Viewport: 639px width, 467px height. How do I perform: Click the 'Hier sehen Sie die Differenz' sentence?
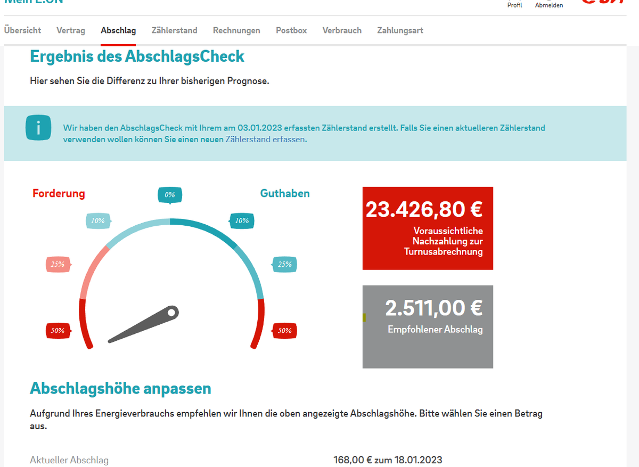click(x=150, y=81)
